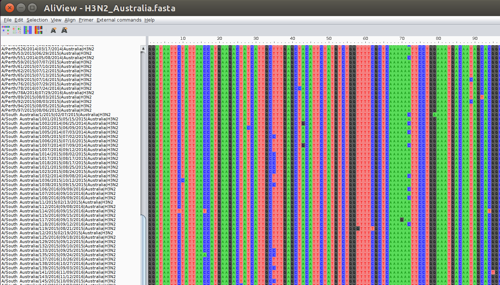This screenshot has height=285, width=500.
Task: Select sequence A/South Australia/125/2016
Action: (x=58, y=237)
